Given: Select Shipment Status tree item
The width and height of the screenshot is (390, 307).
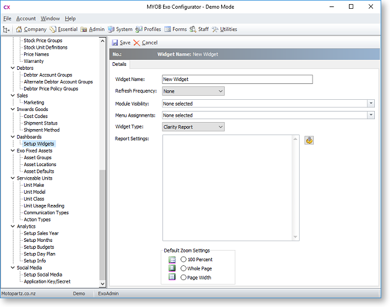Looking at the screenshot, I should point(40,123).
